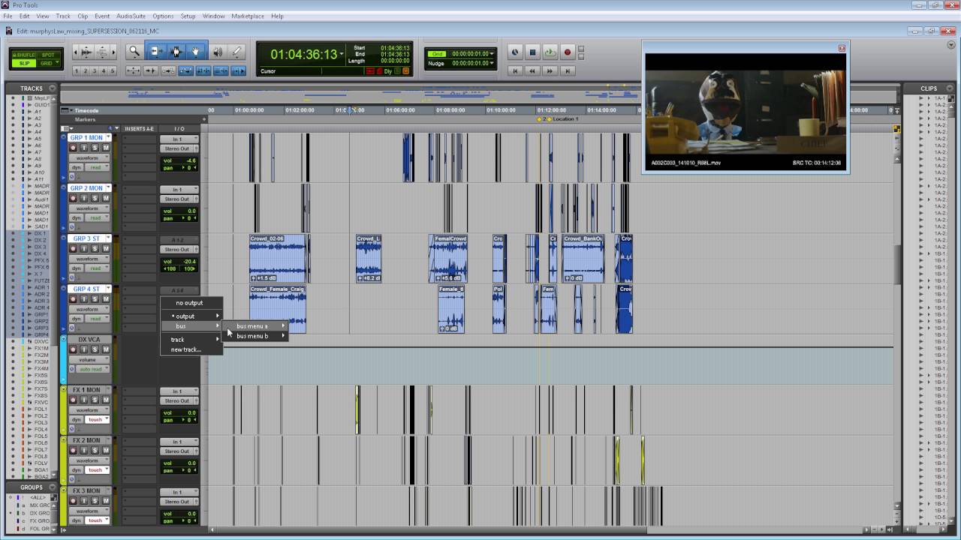
Task: Open FX 1 MON touch automation dropdown
Action: 98,419
